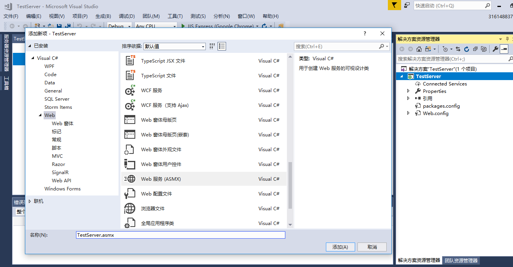Collapse the Visual C# tree node

33,58
